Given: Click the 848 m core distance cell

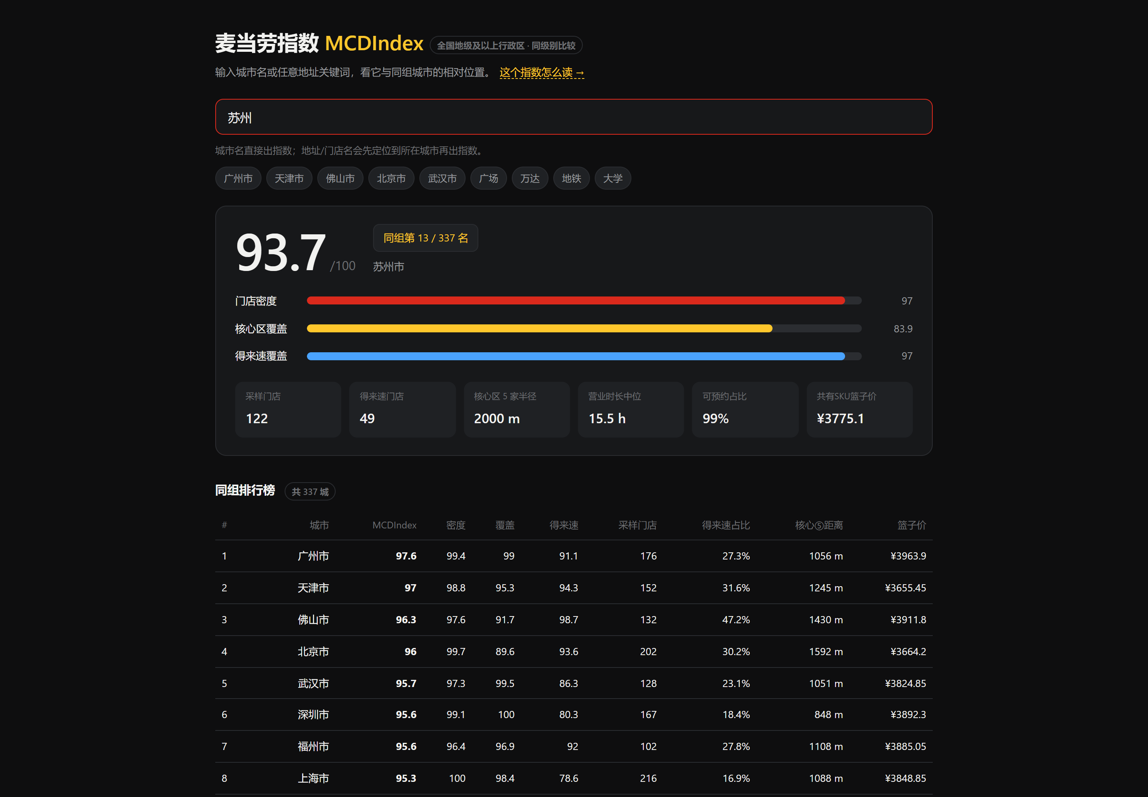Looking at the screenshot, I should [828, 715].
